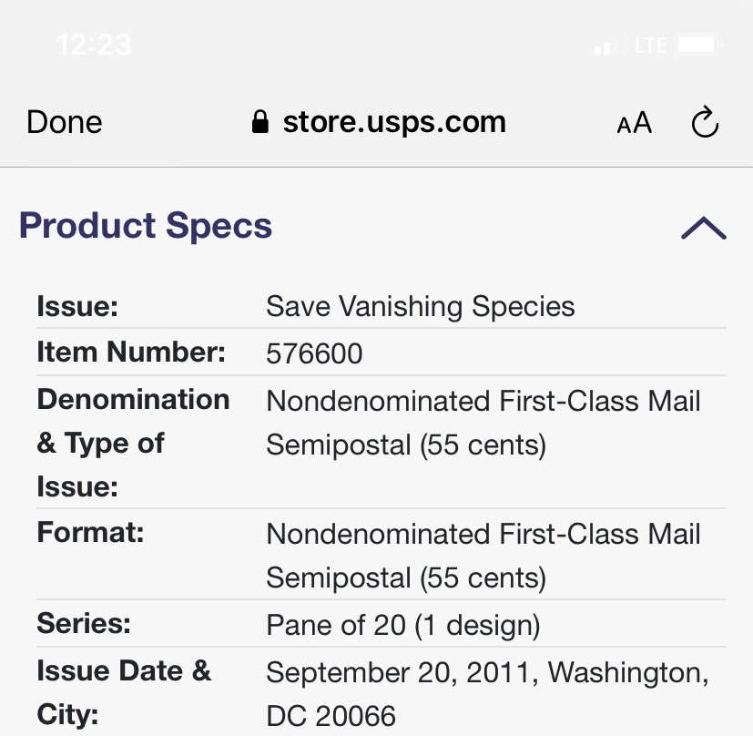Tap the cellular signal bars icon
Viewport: 753px width, 736px height.
point(610,45)
